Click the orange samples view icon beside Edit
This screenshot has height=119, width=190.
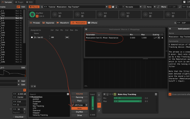[x=18, y=7]
